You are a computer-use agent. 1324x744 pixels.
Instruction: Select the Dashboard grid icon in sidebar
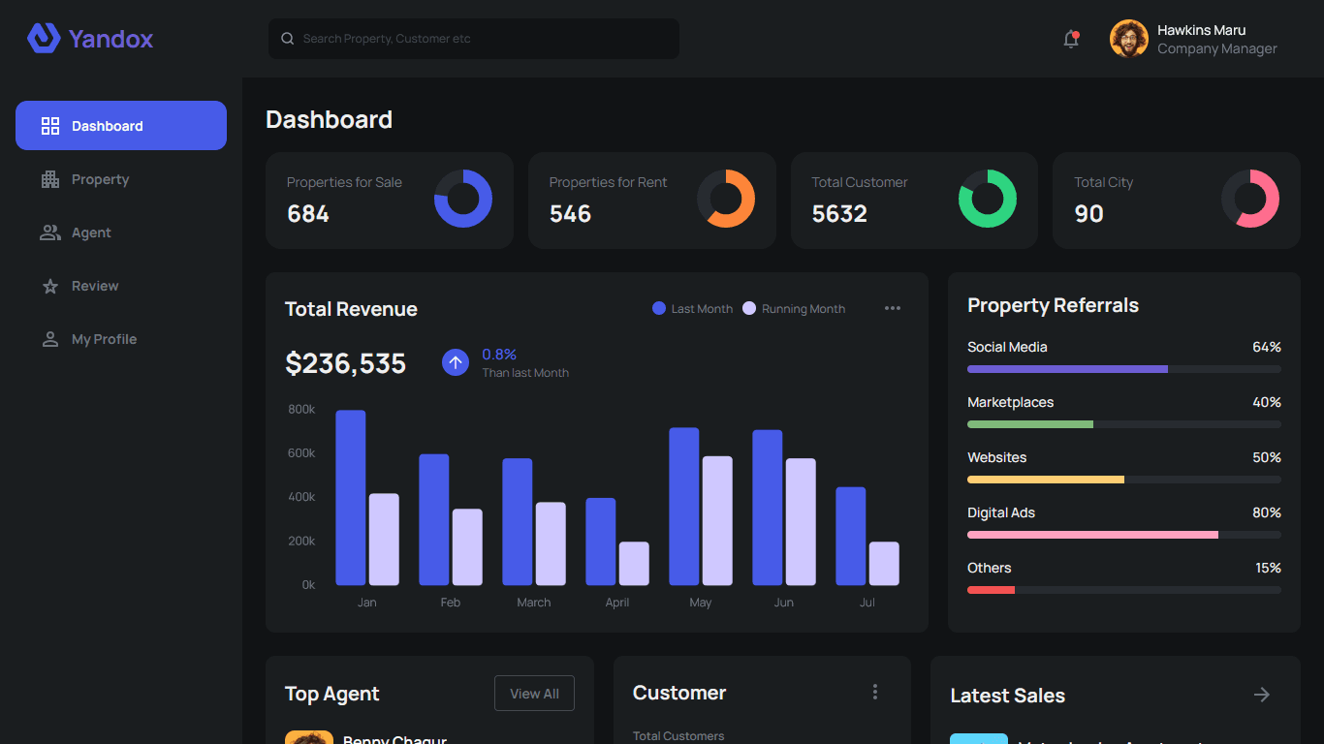point(50,125)
